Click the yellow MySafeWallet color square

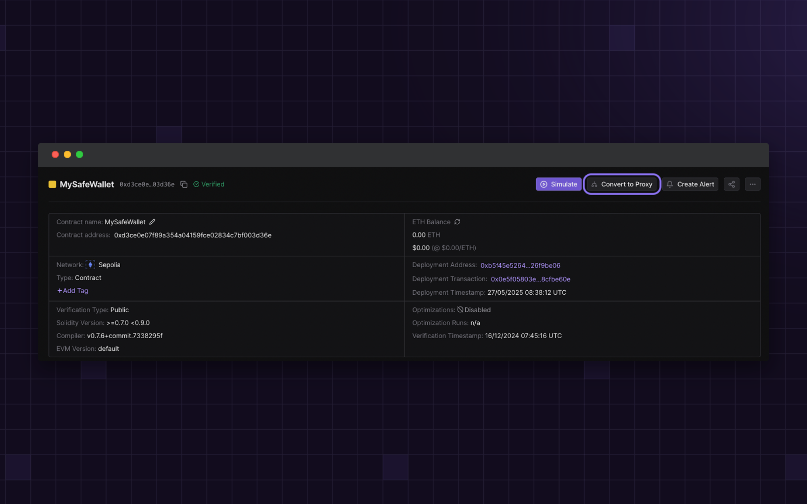pos(52,184)
